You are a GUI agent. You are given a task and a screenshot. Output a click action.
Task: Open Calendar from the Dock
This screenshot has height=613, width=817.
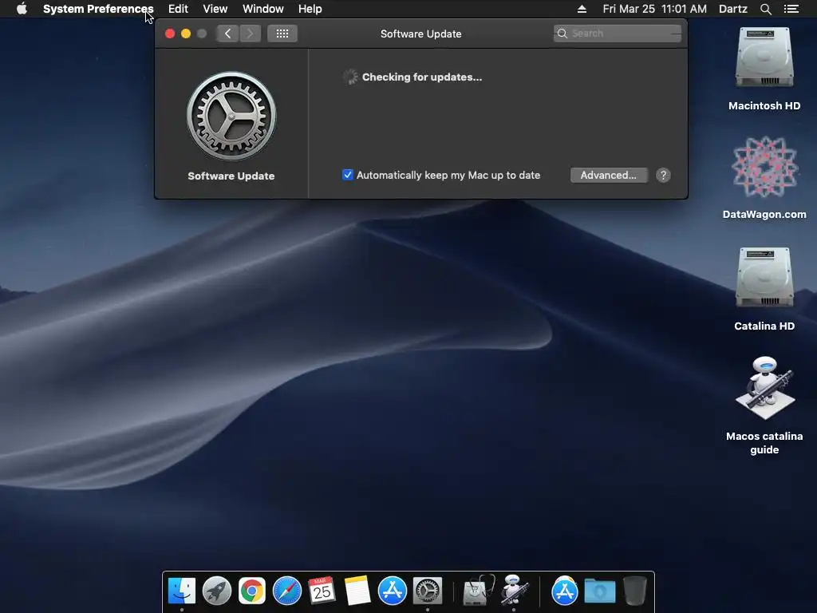coord(322,591)
